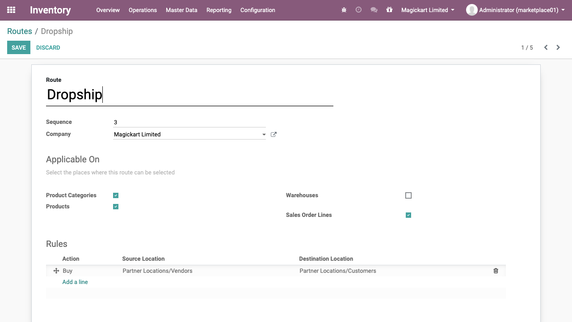
Task: Go to previous record arrow
Action: [546, 47]
